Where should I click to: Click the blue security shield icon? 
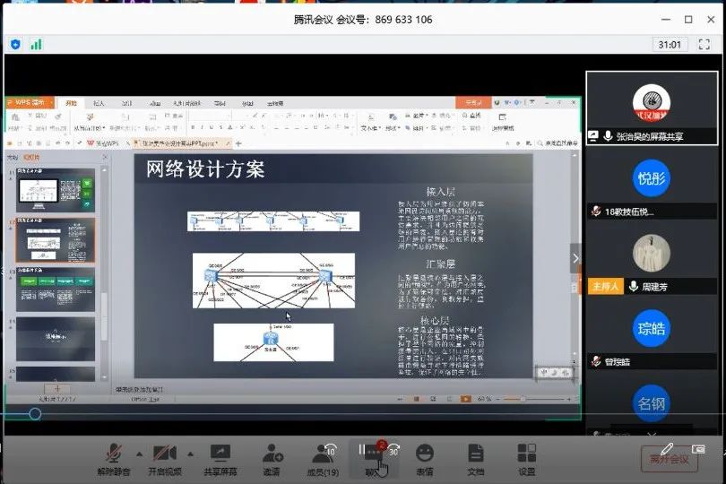16,44
